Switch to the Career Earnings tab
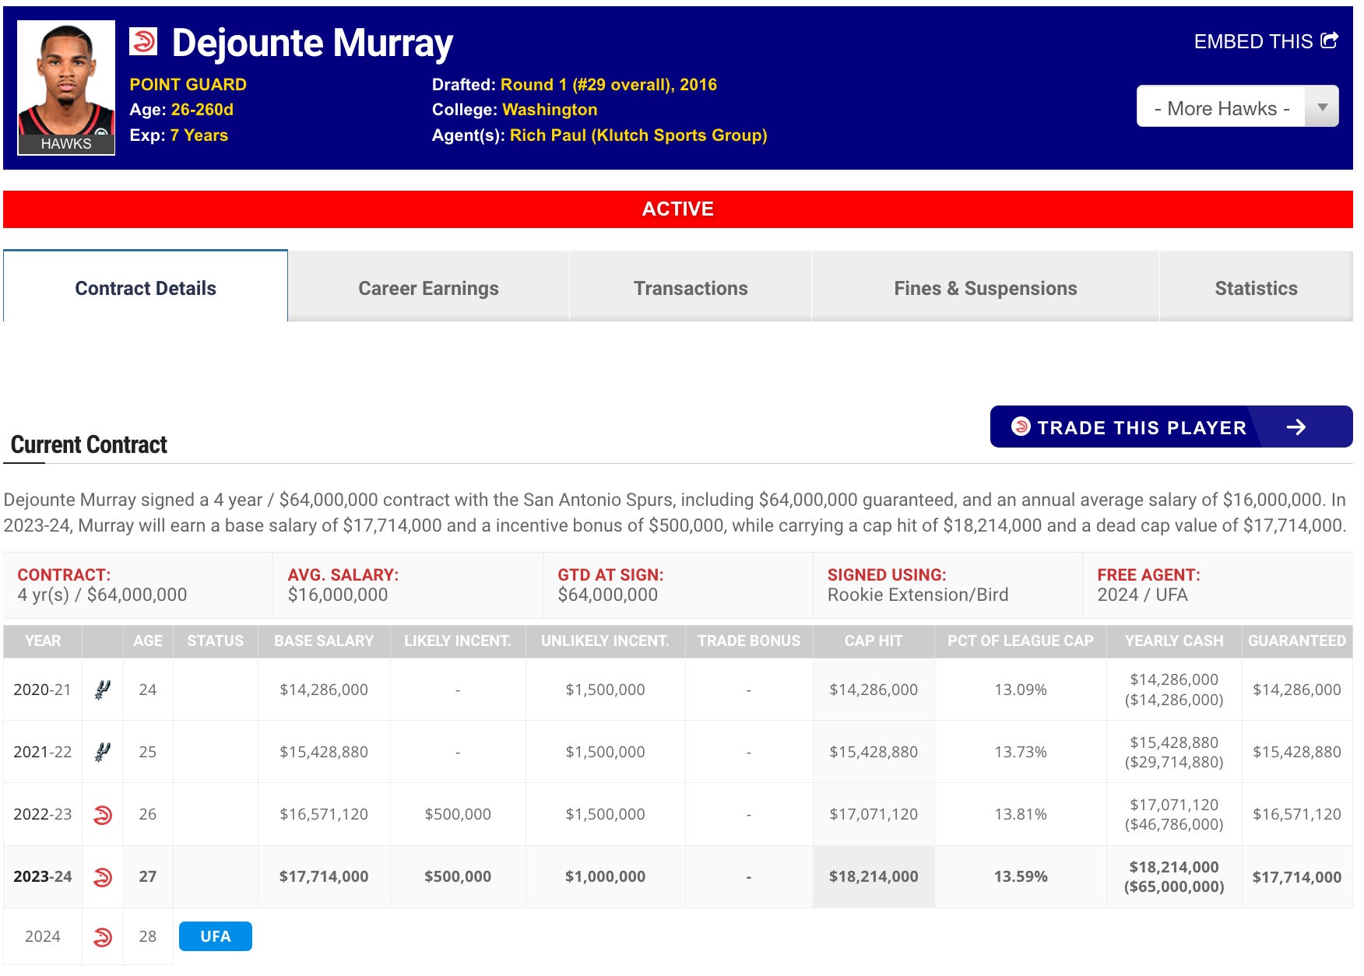Viewport: 1364px width, 976px height. click(x=428, y=288)
